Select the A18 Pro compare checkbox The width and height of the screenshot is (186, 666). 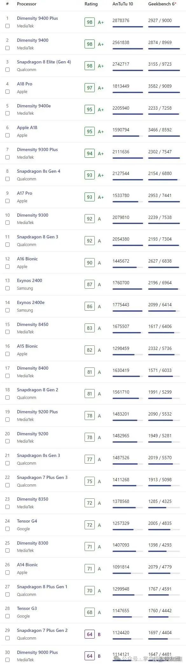7,92
